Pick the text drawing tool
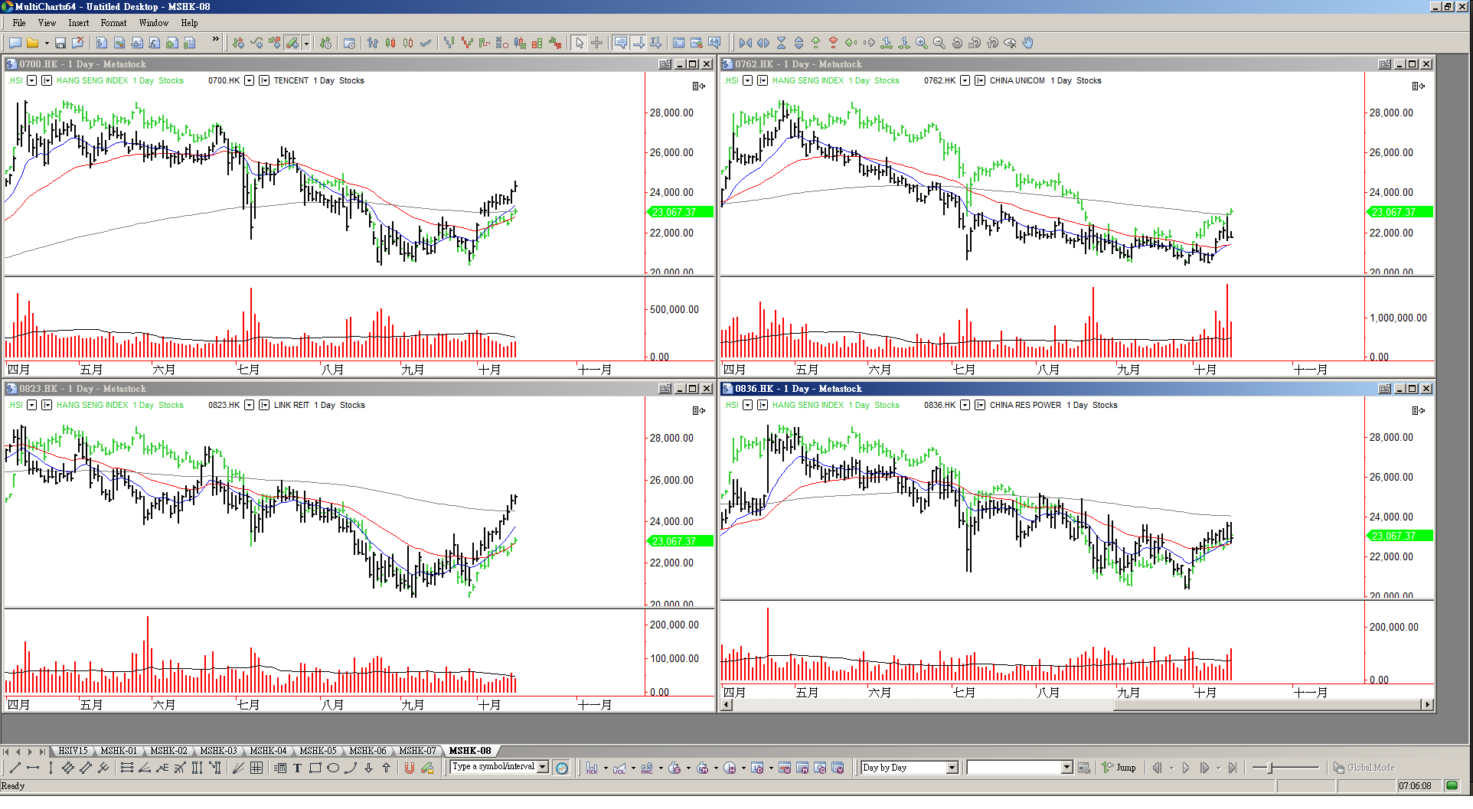The width and height of the screenshot is (1473, 809). [x=298, y=768]
